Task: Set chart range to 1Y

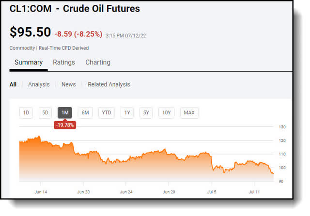Action: click(127, 113)
